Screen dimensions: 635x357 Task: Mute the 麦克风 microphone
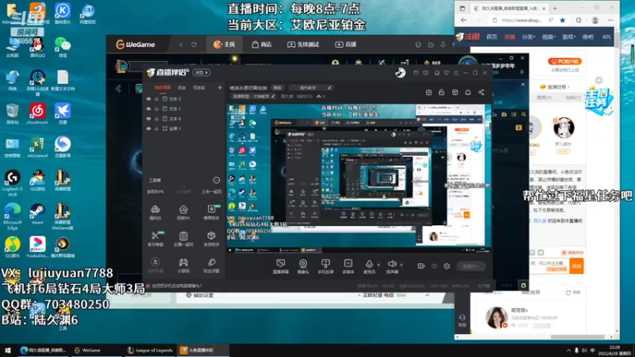point(369,267)
